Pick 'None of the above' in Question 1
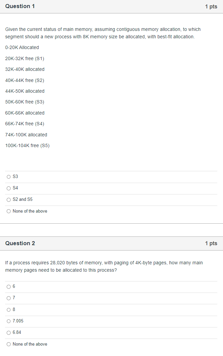The image size is (223, 356). coord(8,211)
